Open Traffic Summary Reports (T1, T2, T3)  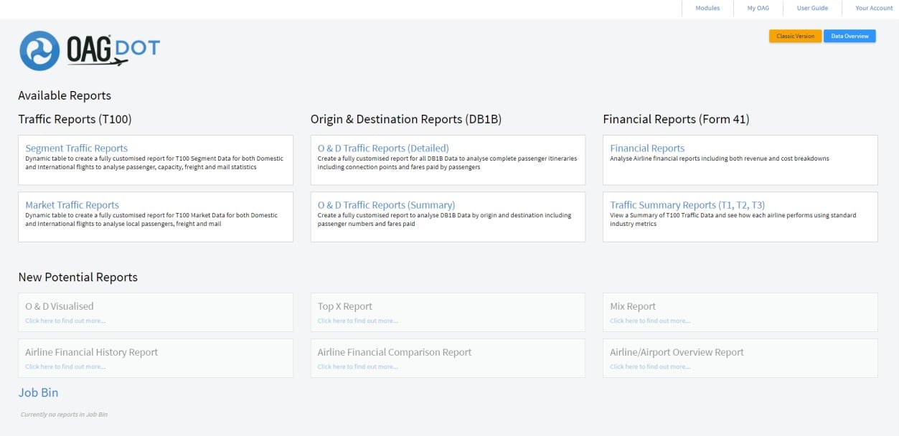[x=687, y=205]
